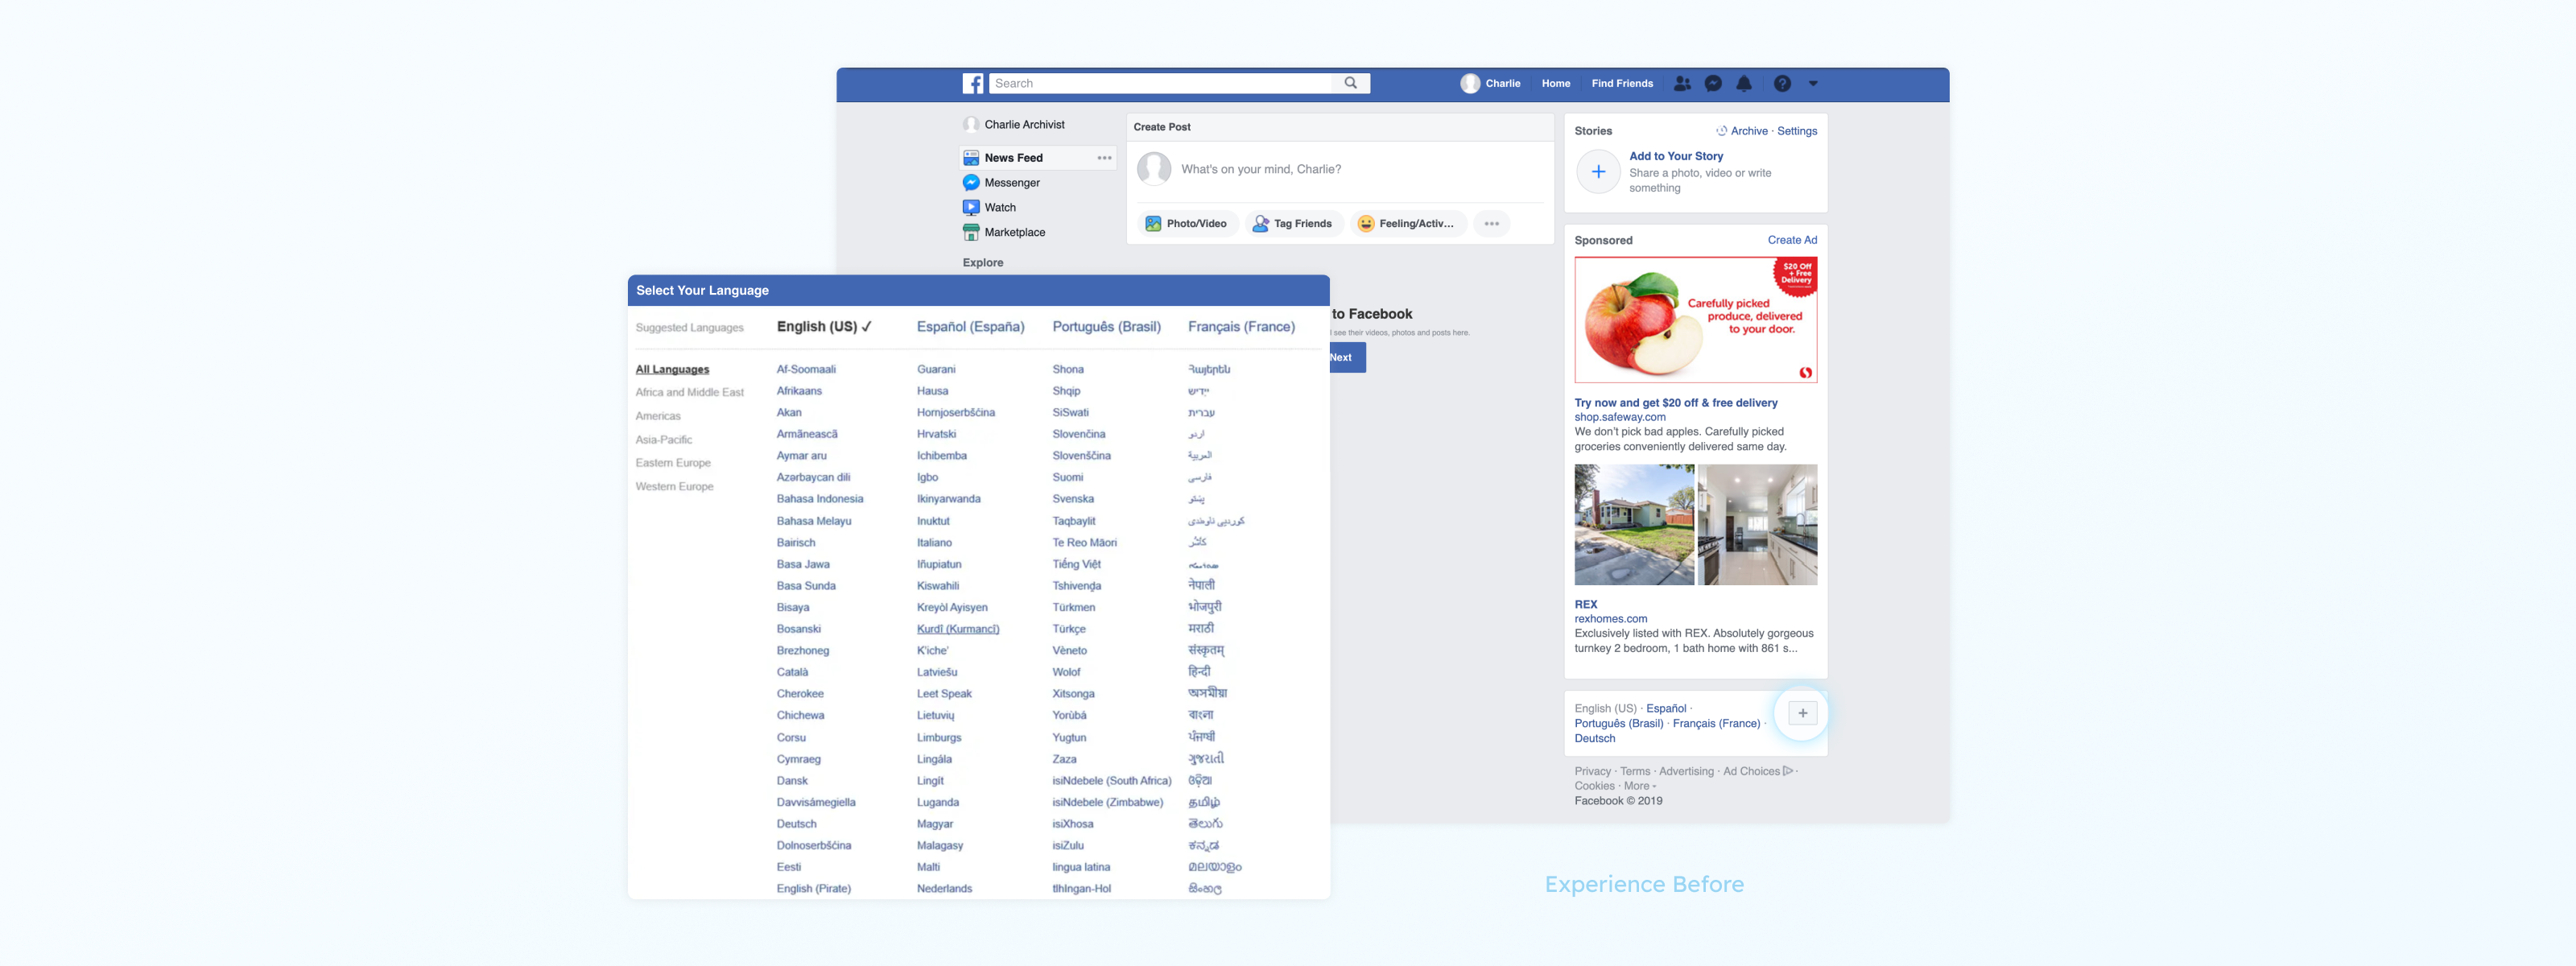The width and height of the screenshot is (2576, 966).
Task: Click the plus button to show more languages
Action: [1802, 713]
